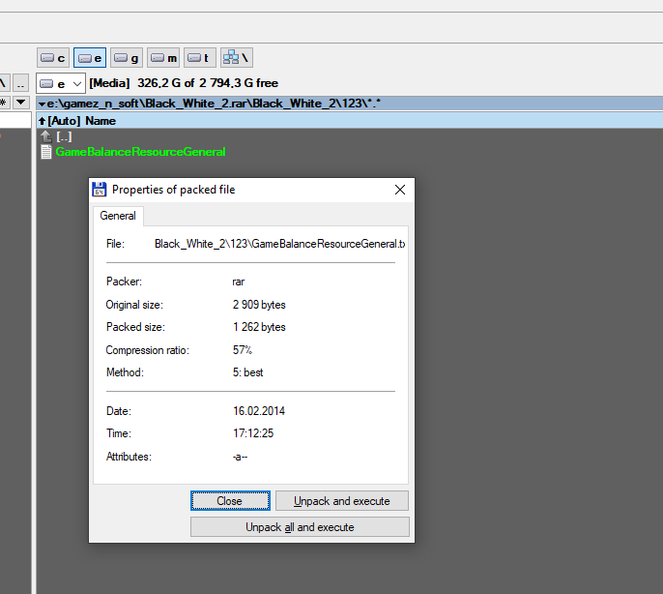This screenshot has width=663, height=594.
Task: Select the GameBalanceResourceGeneral file
Action: (x=140, y=152)
